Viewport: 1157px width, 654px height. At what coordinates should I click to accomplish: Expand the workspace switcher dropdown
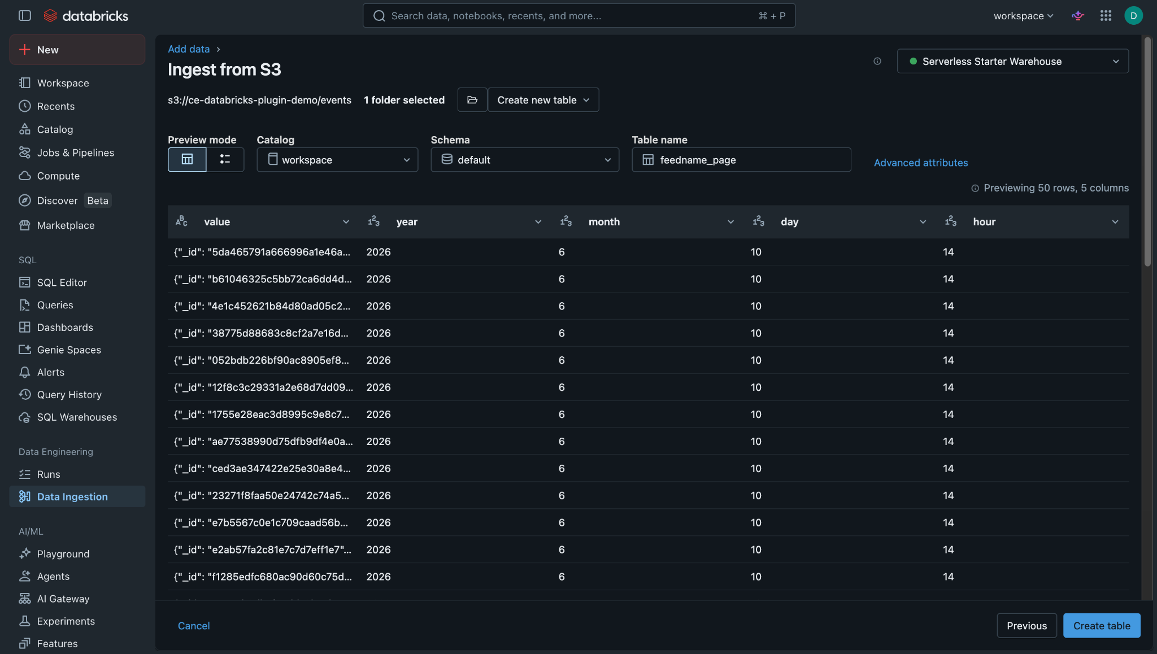pos(1023,16)
